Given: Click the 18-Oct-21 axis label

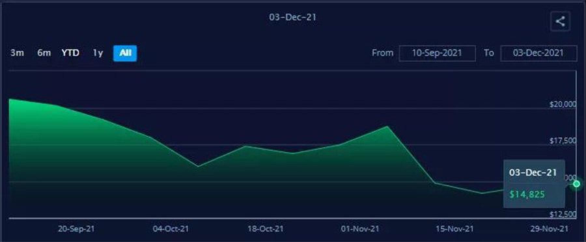Looking at the screenshot, I should click(x=266, y=228).
